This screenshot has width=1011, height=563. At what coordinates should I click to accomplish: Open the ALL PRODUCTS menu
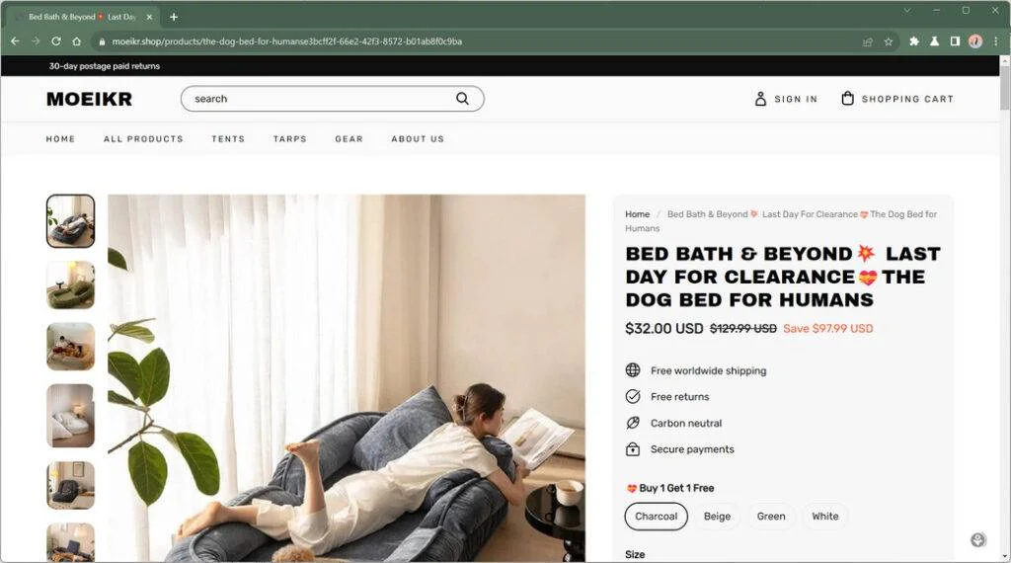pyautogui.click(x=144, y=139)
